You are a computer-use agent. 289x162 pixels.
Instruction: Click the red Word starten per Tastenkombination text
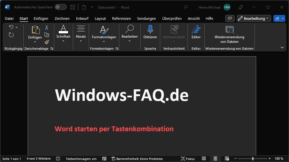click(x=114, y=129)
